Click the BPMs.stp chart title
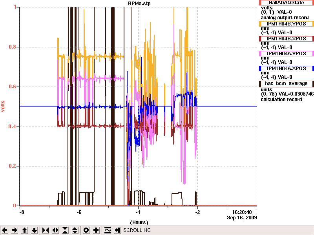The width and height of the screenshot is (314, 235). [139, 4]
